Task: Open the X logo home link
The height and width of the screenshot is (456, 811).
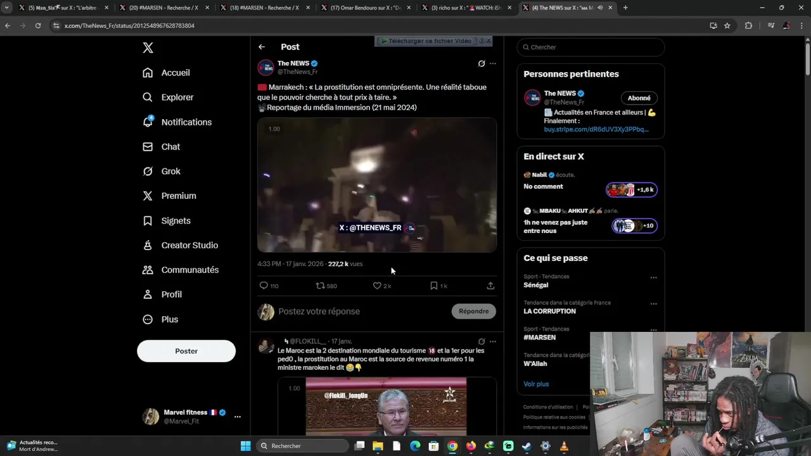Action: pos(148,47)
